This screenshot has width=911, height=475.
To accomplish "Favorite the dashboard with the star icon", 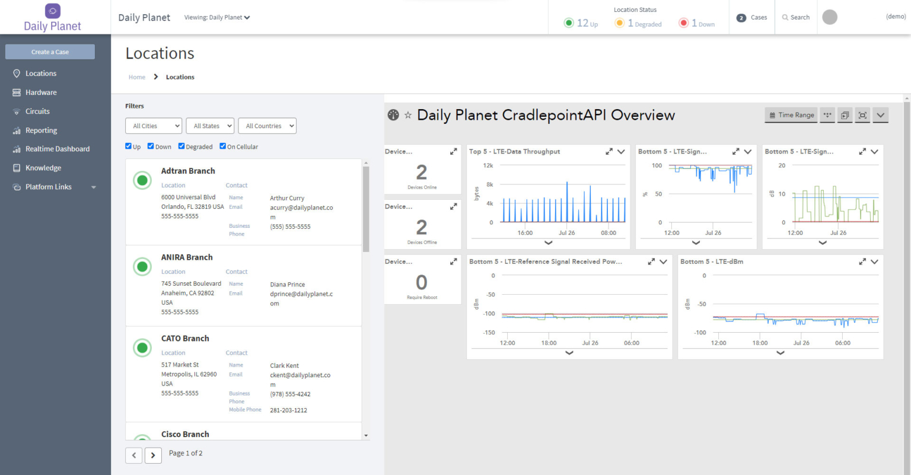I will point(408,115).
